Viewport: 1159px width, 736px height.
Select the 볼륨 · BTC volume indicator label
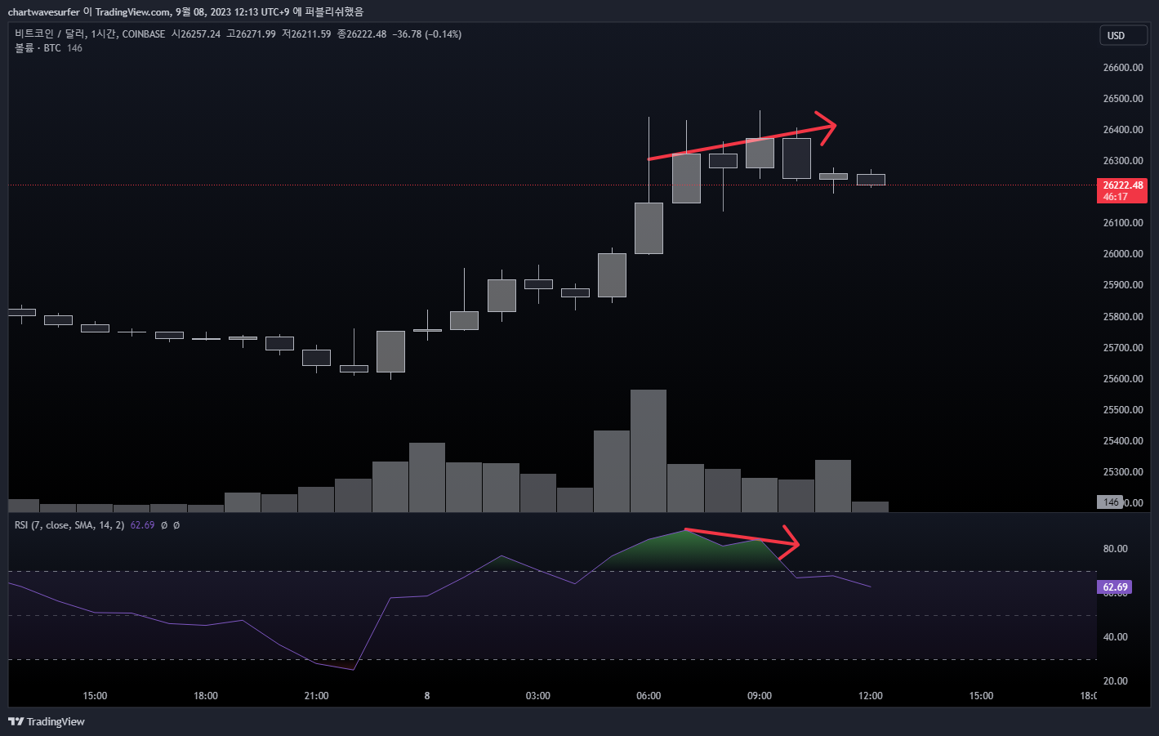point(38,48)
